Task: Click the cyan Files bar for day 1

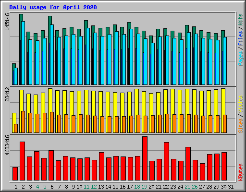Action: pyautogui.click(x=16, y=76)
